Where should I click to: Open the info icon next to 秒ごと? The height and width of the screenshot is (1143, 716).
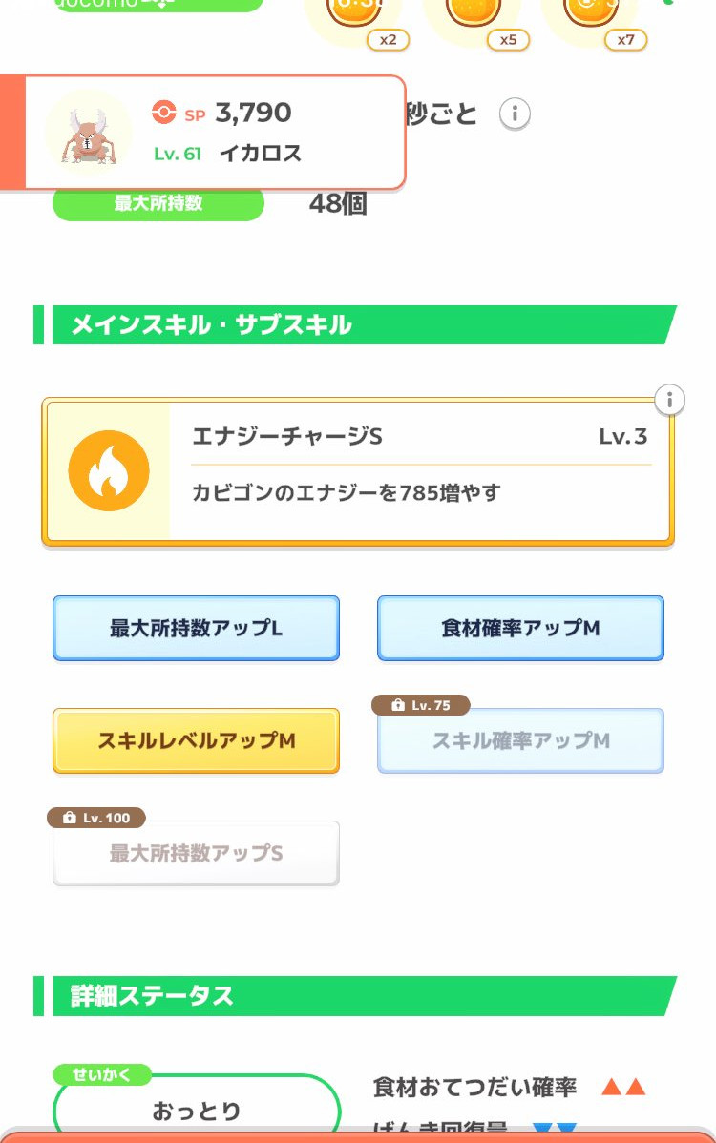click(x=515, y=114)
